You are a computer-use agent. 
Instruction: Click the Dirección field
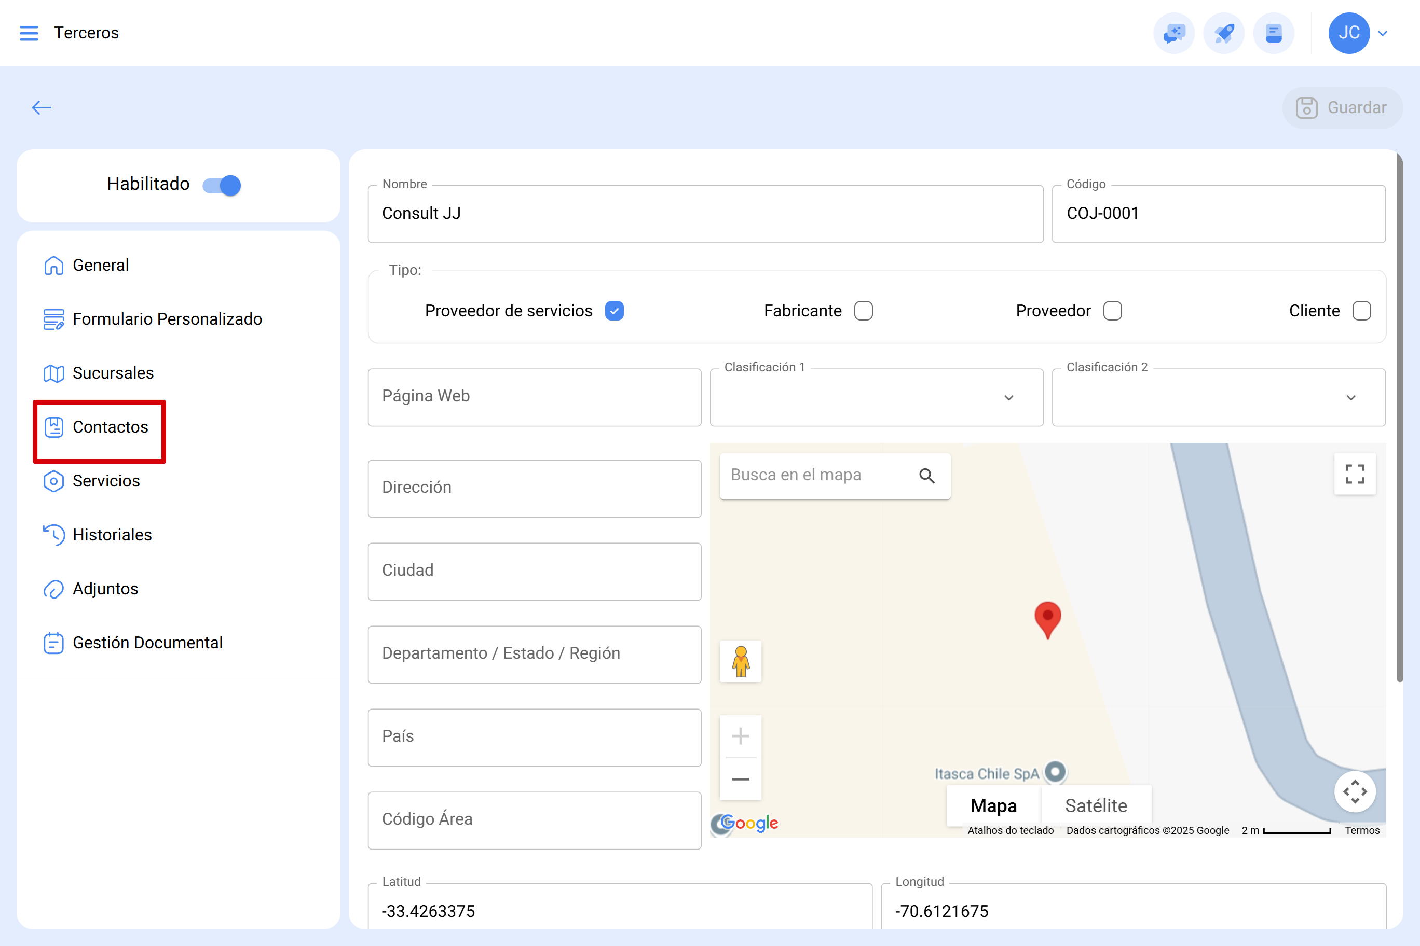coord(534,488)
